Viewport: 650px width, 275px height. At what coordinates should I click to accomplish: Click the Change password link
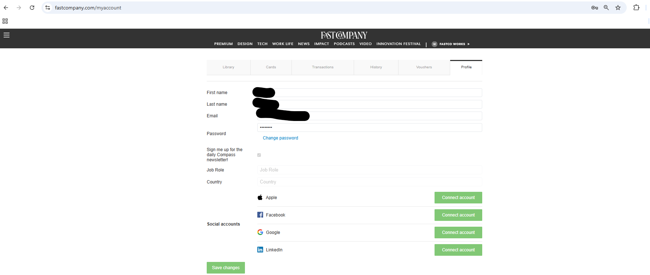click(x=280, y=138)
